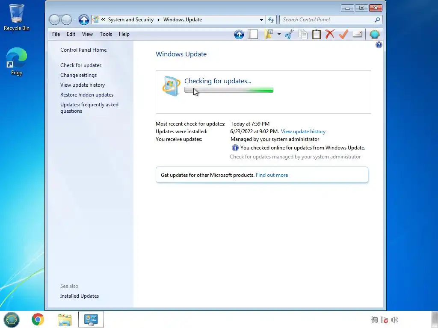Click the Copy icon in toolbar
The image size is (438, 328).
coord(303,34)
